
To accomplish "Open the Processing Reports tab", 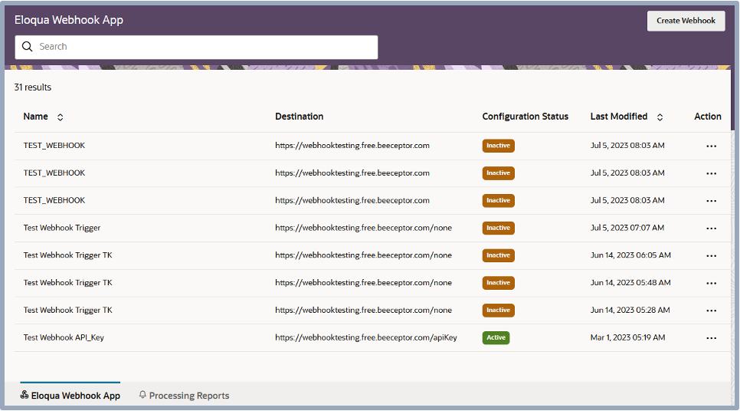I will (184, 396).
